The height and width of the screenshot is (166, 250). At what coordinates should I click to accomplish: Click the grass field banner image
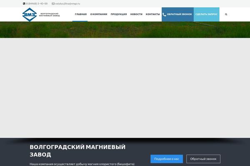click(x=125, y=30)
